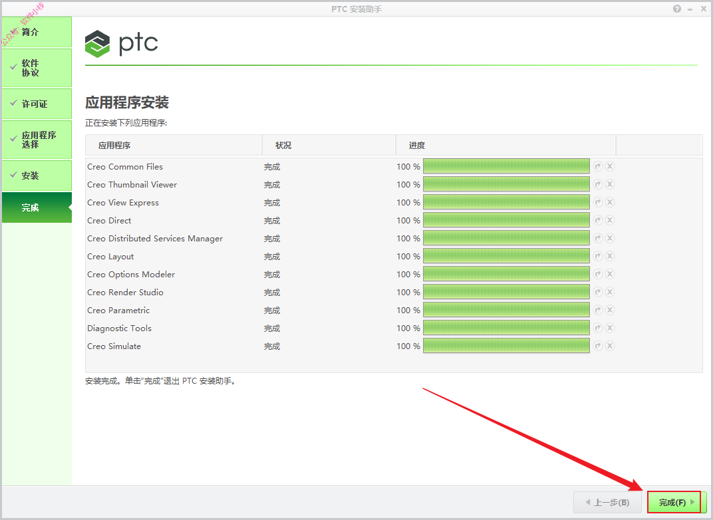Minimize the PTC installer window
Image resolution: width=713 pixels, height=520 pixels.
(690, 9)
